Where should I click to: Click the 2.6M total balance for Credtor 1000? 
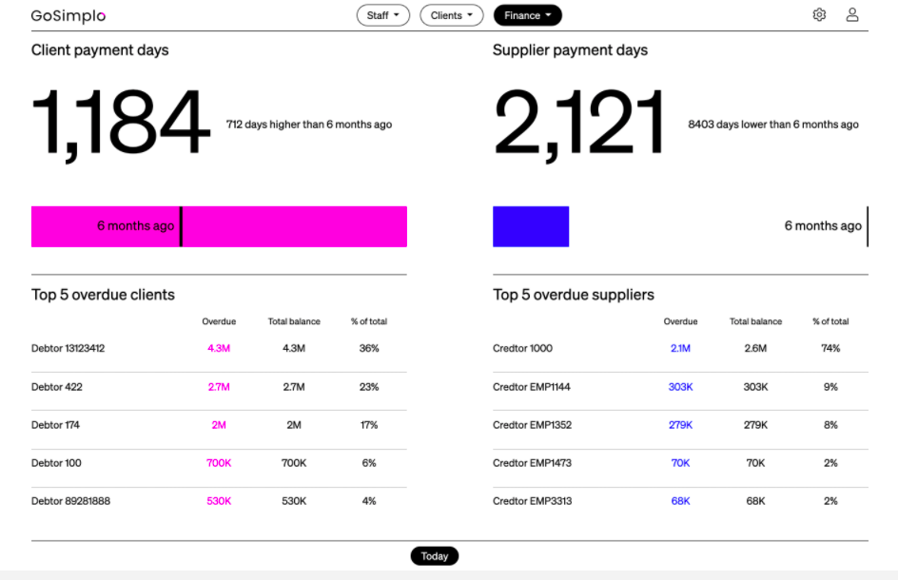point(755,348)
